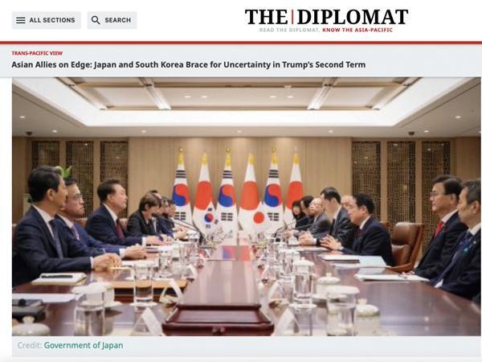Open the Trans-Pacific View section link
Screen dimensions: 482x362
click(x=37, y=53)
